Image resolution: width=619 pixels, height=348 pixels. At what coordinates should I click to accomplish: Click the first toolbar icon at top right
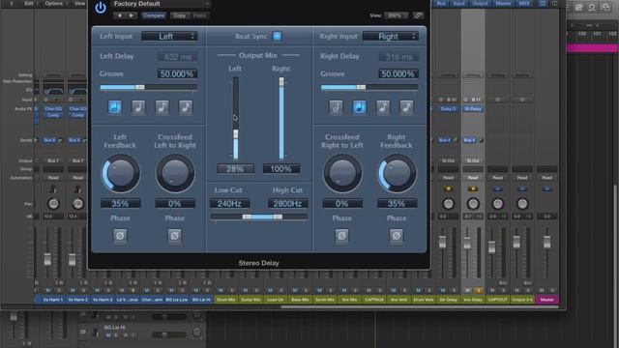coord(578,7)
